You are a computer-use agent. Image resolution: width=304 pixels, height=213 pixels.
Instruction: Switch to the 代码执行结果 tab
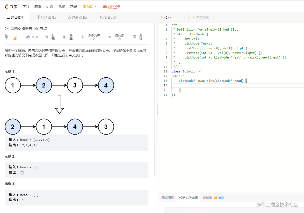point(189,197)
